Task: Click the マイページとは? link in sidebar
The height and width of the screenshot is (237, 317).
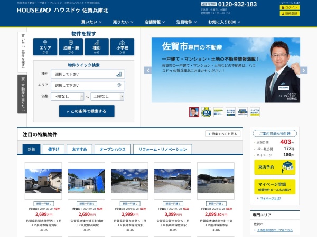Action: [271, 199]
